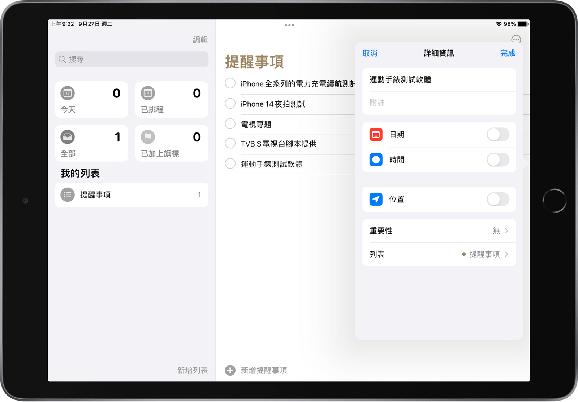This screenshot has width=578, height=402.
Task: Tap Add List (新增列表) at bottom
Action: click(x=192, y=370)
